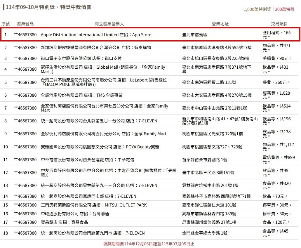Click address 忠孝東路 7段371號地下一層
The image size is (301, 248).
tap(219, 69)
